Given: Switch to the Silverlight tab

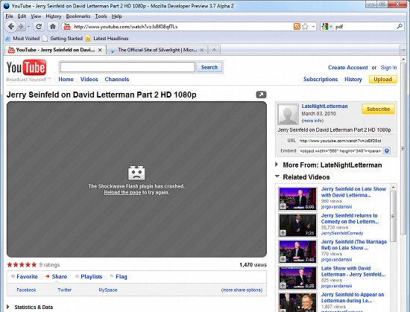Looking at the screenshot, I should [x=157, y=50].
